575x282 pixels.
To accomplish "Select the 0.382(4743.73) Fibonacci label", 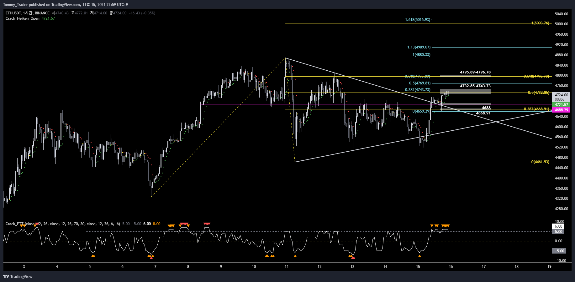I will (x=418, y=90).
